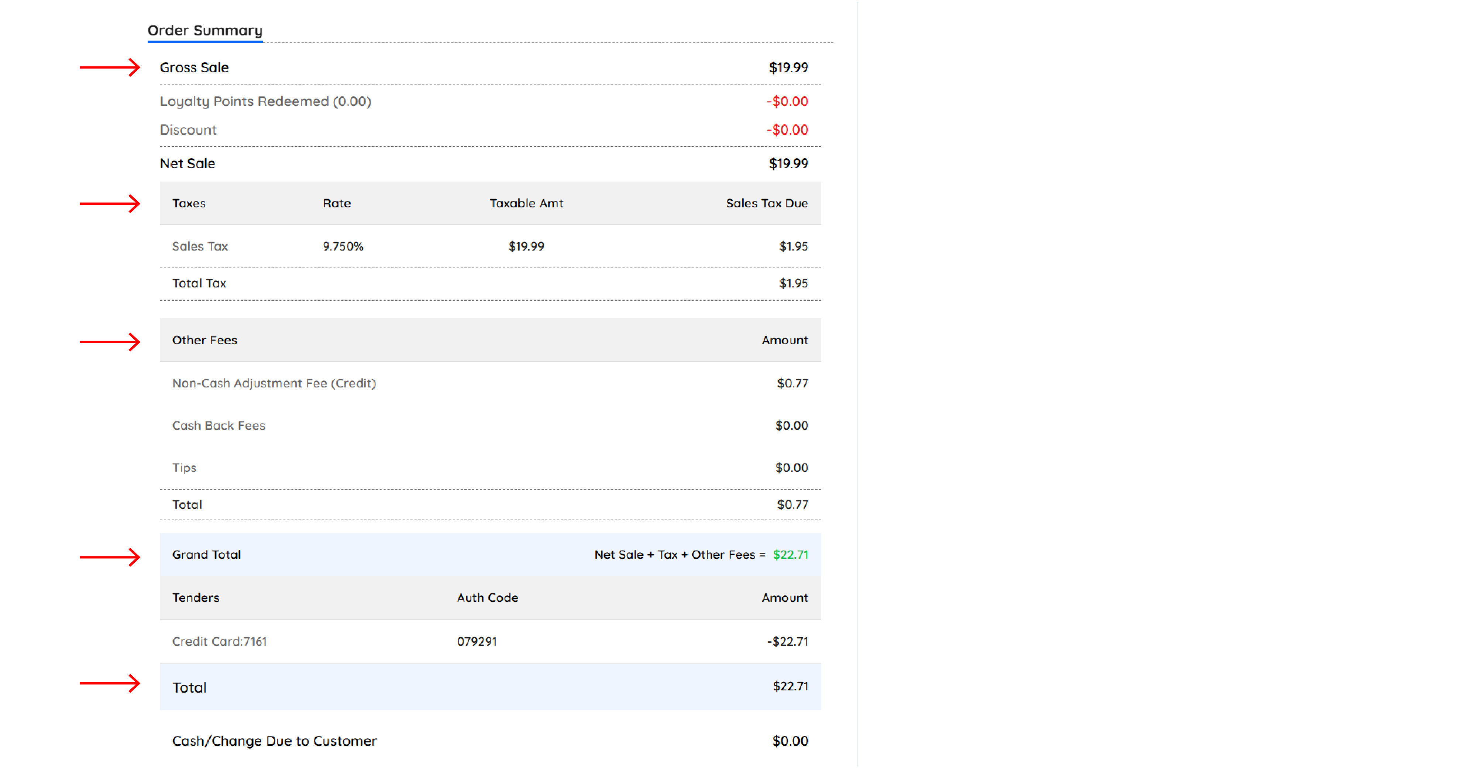
Task: Click the Other Fees Total label
Action: [x=187, y=505]
